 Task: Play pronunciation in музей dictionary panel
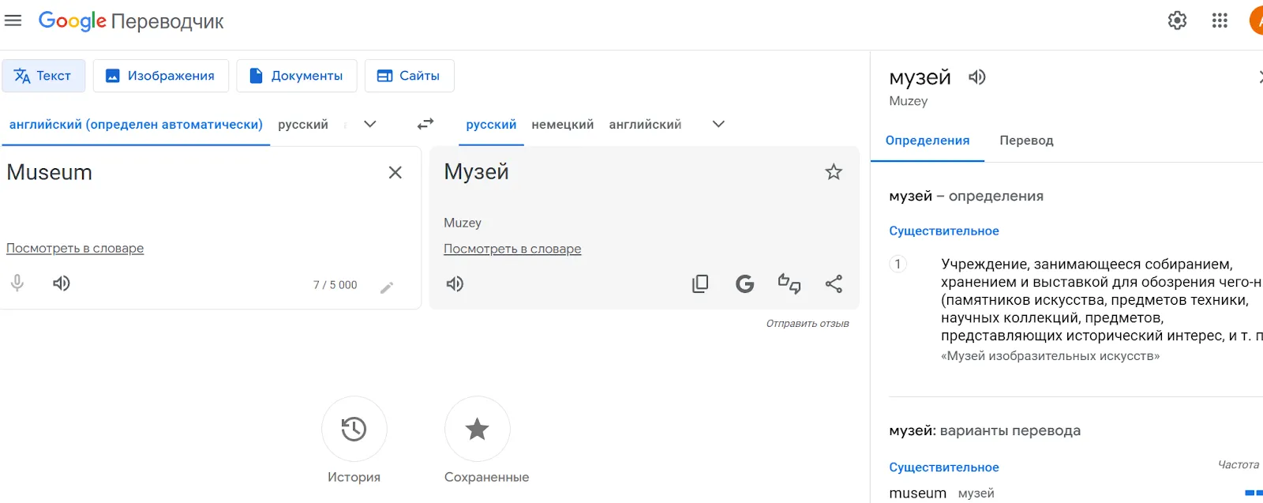pos(977,77)
